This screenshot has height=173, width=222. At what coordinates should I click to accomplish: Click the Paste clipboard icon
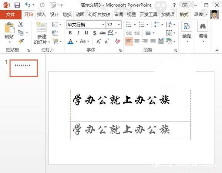point(10,28)
